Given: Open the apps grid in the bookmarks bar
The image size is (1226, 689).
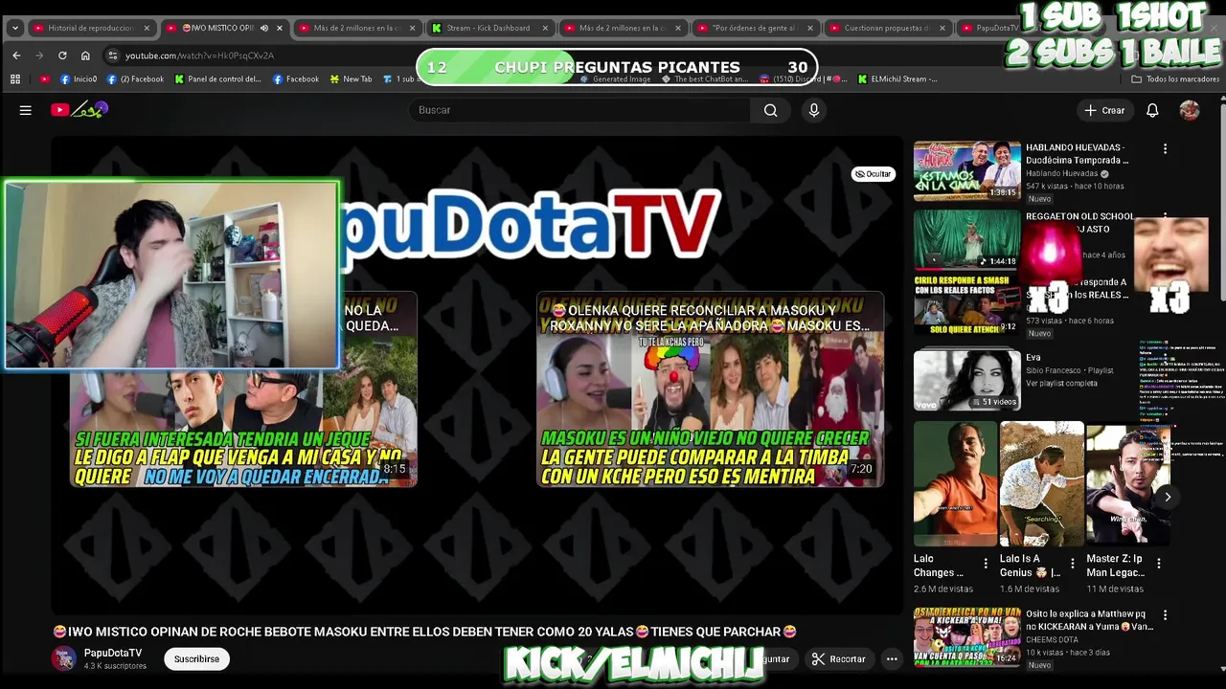Looking at the screenshot, I should point(15,79).
